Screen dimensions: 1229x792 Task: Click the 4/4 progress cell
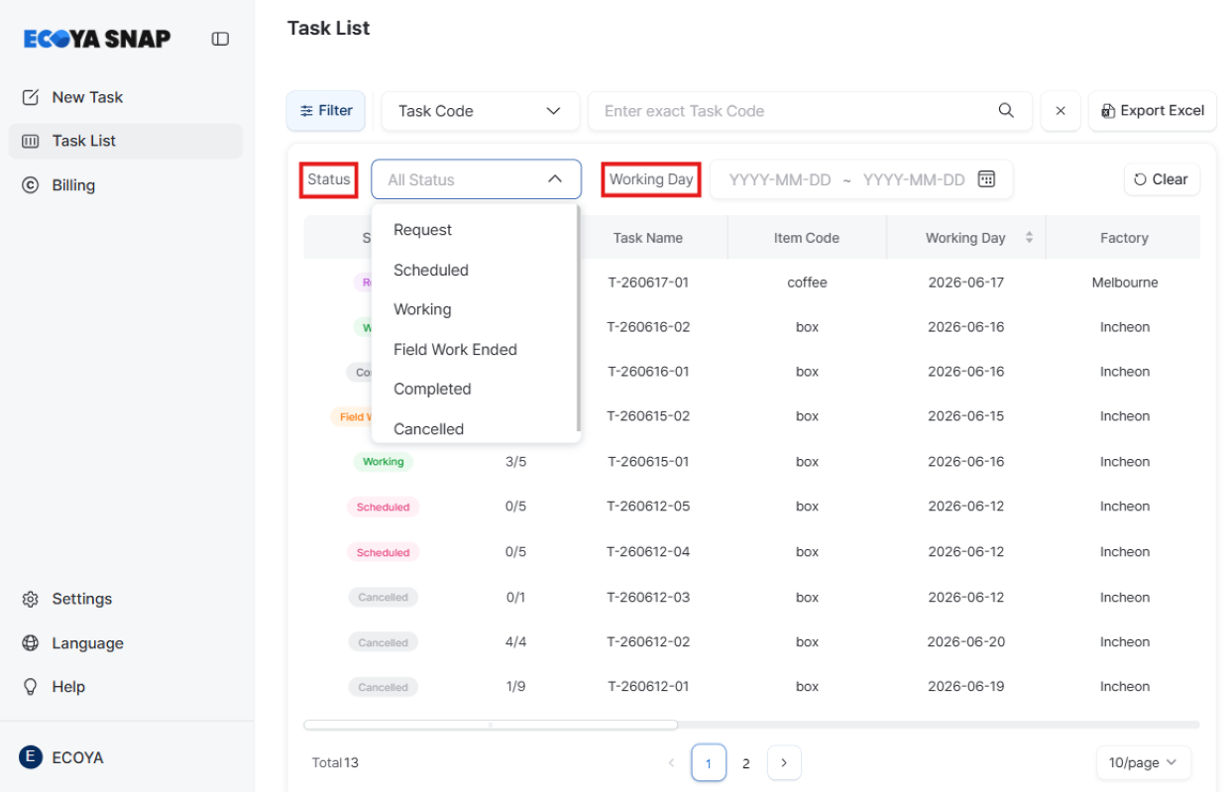click(515, 642)
